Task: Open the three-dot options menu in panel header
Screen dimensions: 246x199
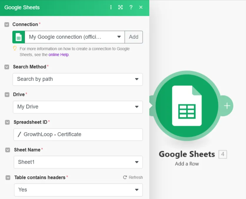Action: (111, 7)
